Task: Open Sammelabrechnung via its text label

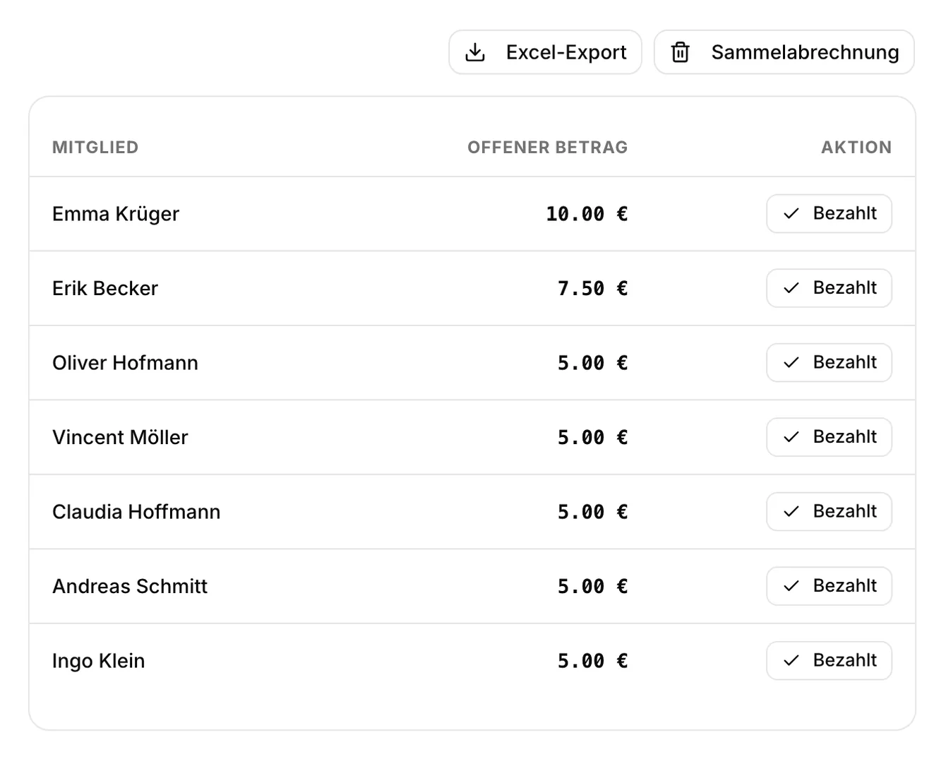Action: click(805, 52)
